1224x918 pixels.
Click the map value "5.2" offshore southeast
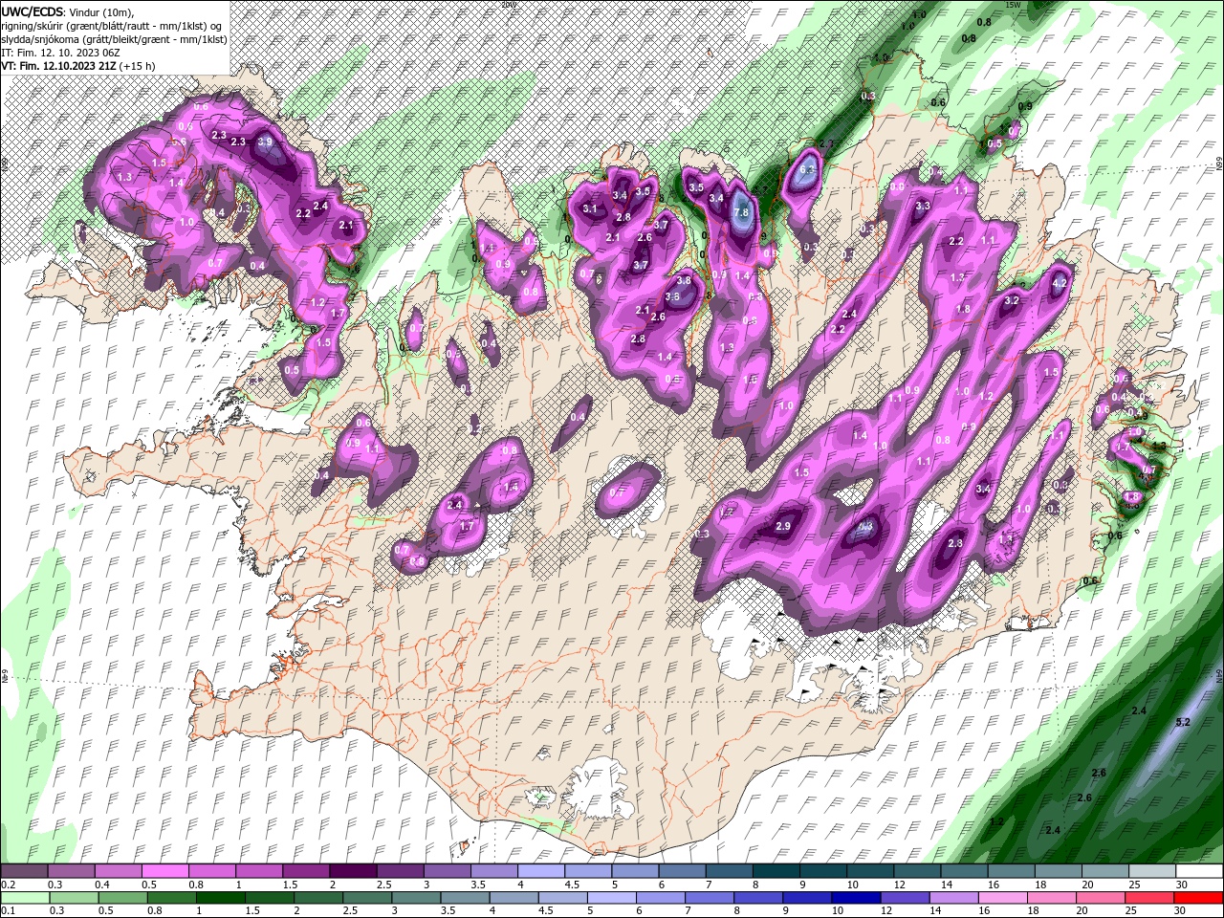[x=1182, y=722]
